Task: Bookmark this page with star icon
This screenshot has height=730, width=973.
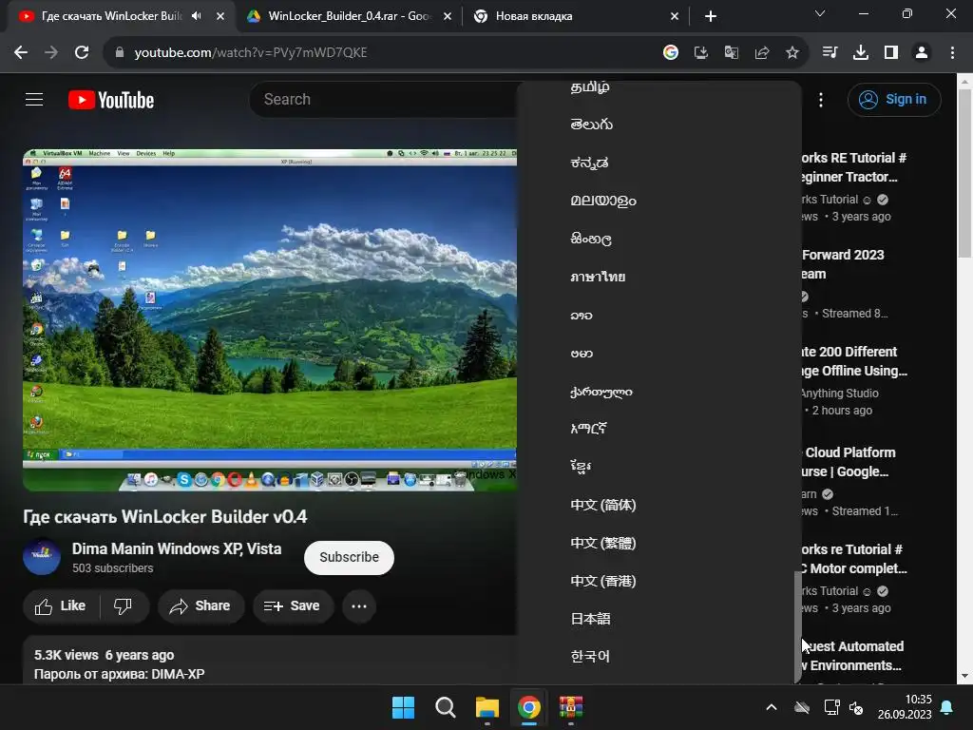Action: [x=792, y=53]
